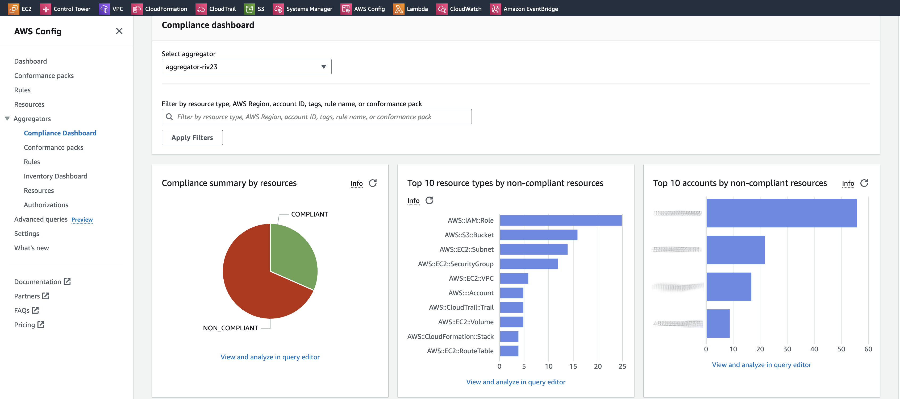Click Info on Top 10 resource types
Screen dimensions: 900x399
pos(413,200)
